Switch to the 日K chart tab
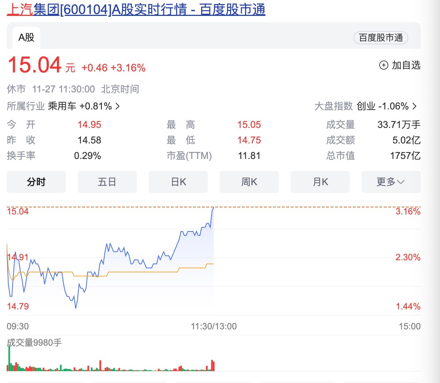This screenshot has height=383, width=440. [178, 182]
